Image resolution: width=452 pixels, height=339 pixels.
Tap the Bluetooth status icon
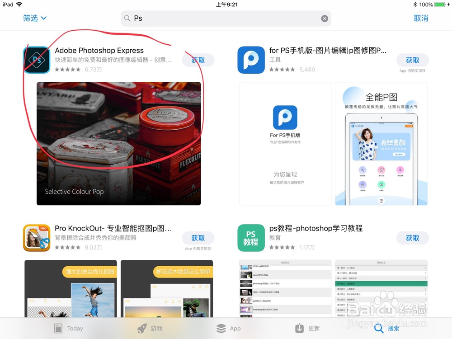point(415,5)
